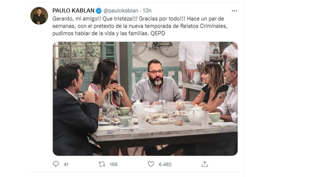Open Paulo Kablan's profile avatar
Image resolution: width=315 pixels, height=177 pixels.
click(x=39, y=15)
